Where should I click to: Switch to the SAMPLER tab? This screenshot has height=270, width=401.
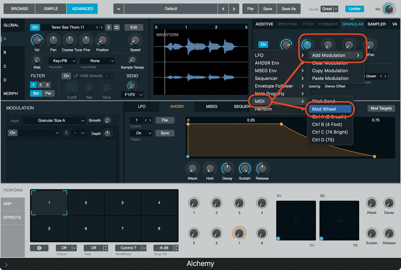(377, 24)
